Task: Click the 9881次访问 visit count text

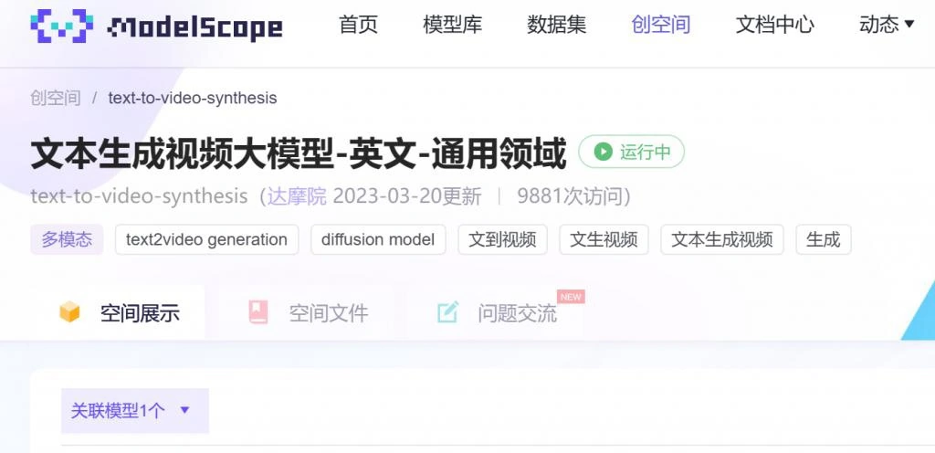Action: coord(570,195)
